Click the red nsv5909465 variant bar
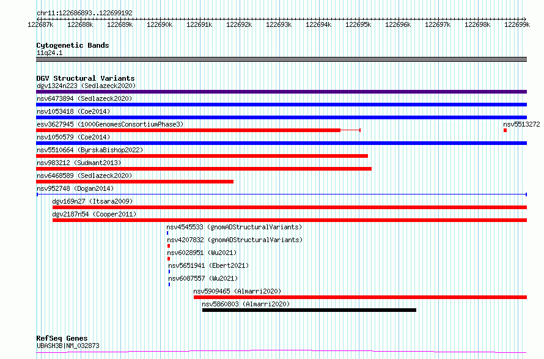Image resolution: width=544 pixels, height=359 pixels. click(361, 297)
